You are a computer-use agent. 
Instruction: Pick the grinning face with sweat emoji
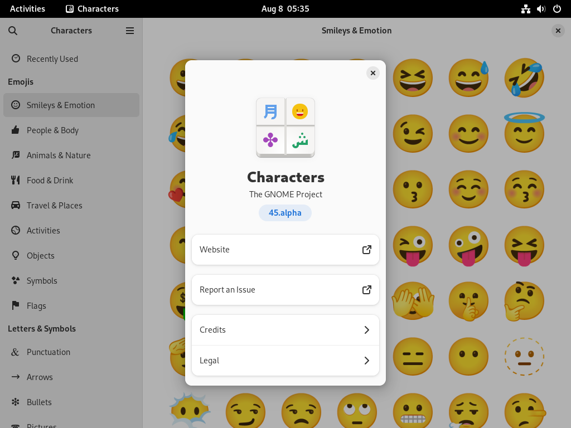pyautogui.click(x=468, y=77)
